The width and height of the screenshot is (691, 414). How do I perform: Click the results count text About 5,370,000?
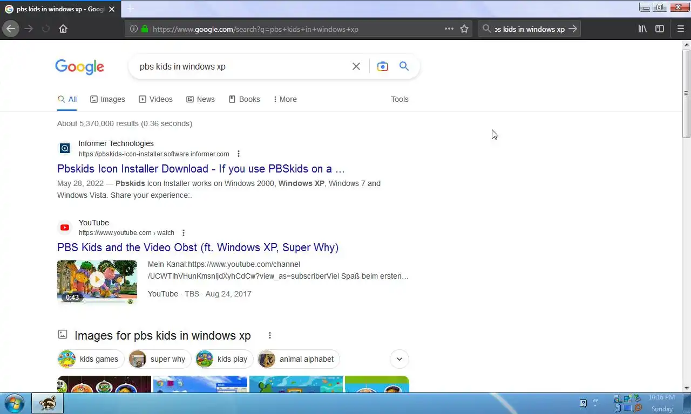tap(125, 123)
